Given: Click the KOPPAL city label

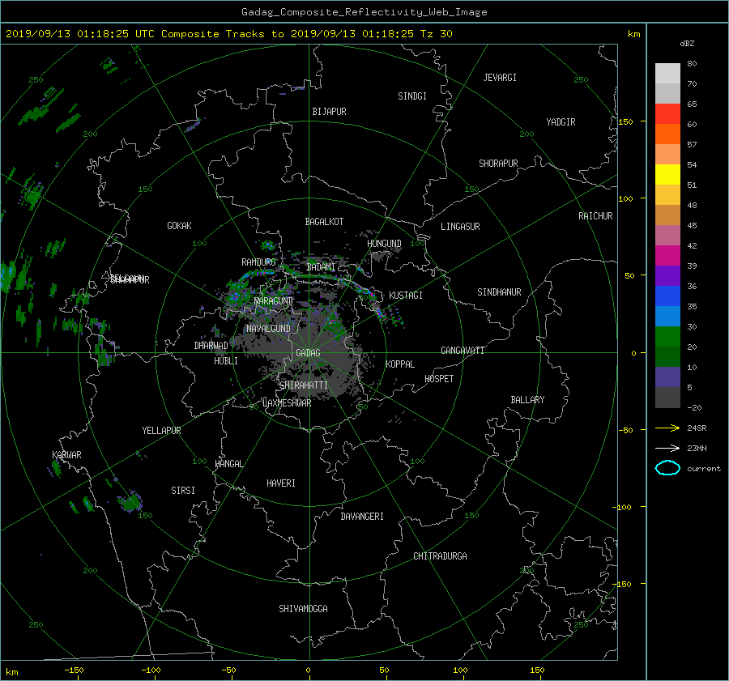Looking at the screenshot, I should (x=400, y=364).
